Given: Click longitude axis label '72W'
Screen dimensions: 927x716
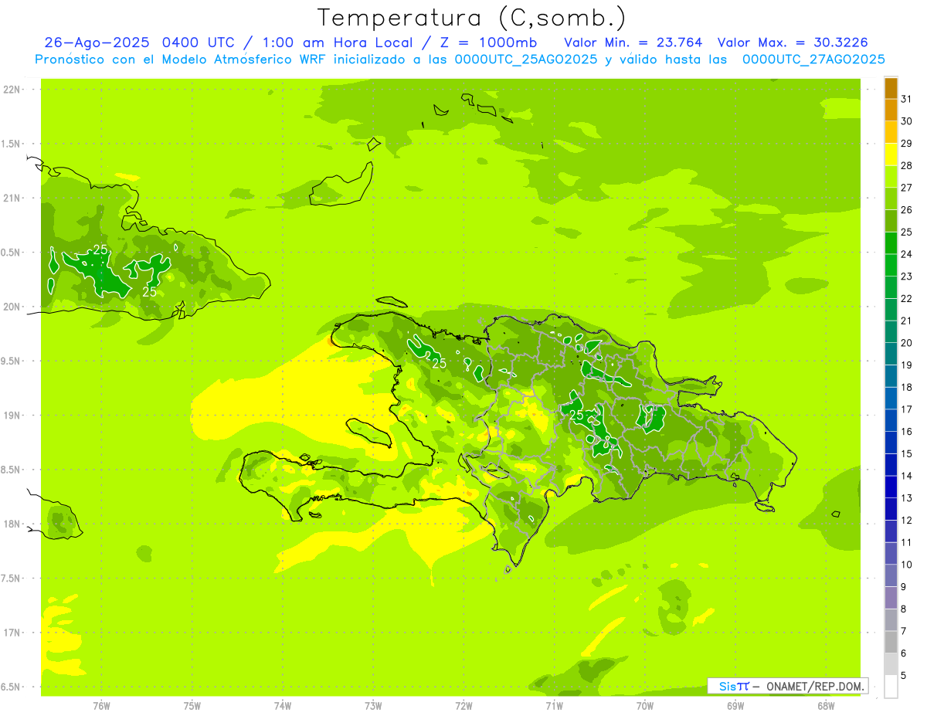Looking at the screenshot, I should (463, 706).
